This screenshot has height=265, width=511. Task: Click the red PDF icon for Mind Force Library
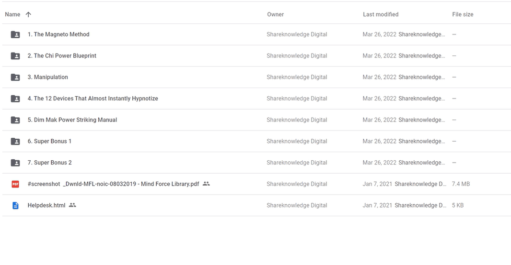pyautogui.click(x=15, y=184)
